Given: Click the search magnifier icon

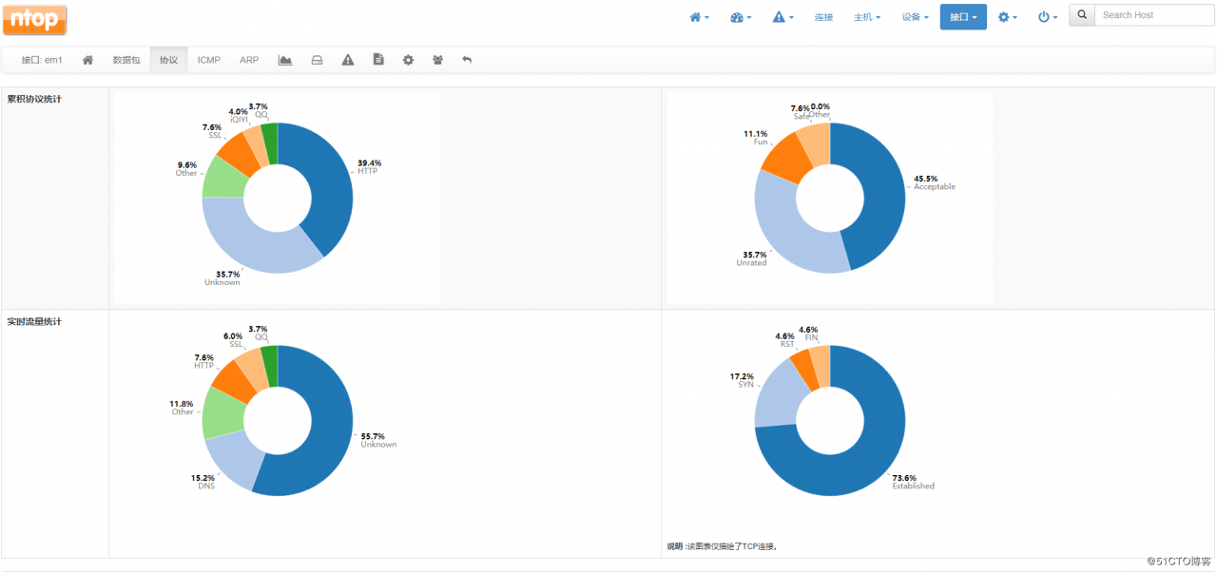Looking at the screenshot, I should coord(1082,15).
